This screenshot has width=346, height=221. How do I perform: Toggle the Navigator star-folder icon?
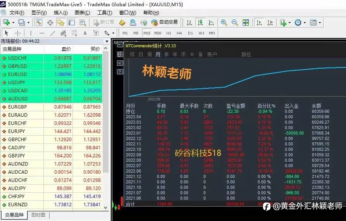click(61, 22)
